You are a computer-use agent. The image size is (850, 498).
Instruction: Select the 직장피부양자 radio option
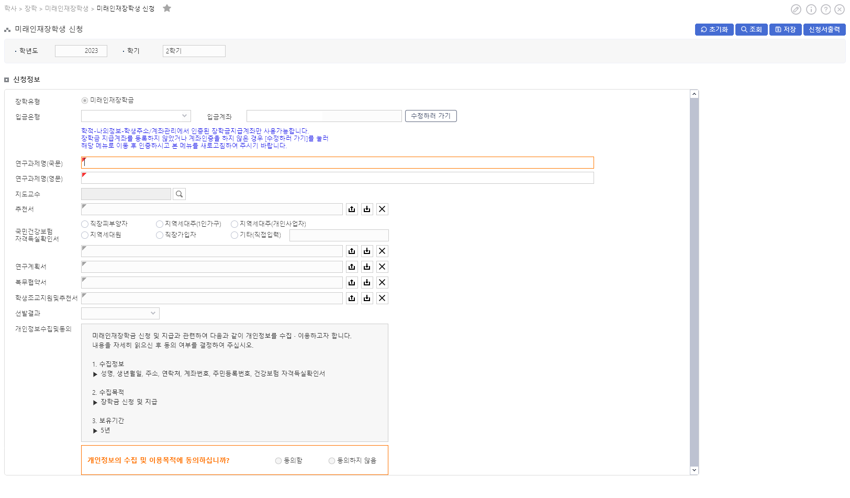(85, 224)
